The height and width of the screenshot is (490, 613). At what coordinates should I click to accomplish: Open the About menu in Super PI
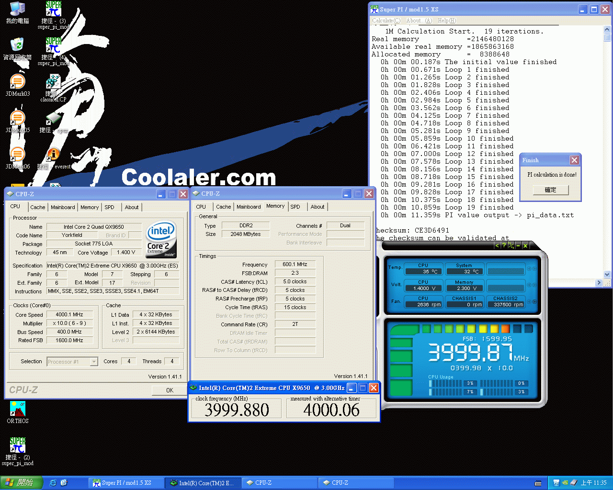[x=419, y=21]
